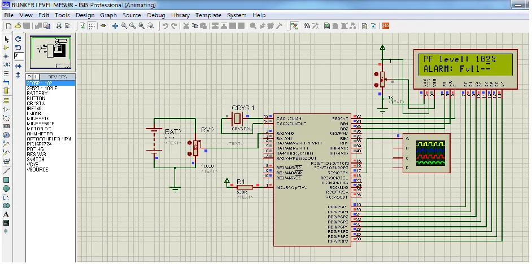Create a new design file

9,26
